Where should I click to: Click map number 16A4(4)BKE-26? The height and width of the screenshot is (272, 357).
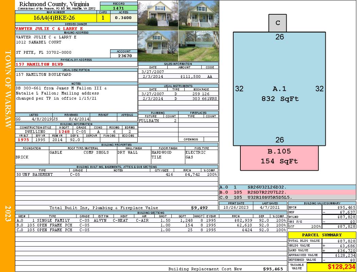[54, 18]
